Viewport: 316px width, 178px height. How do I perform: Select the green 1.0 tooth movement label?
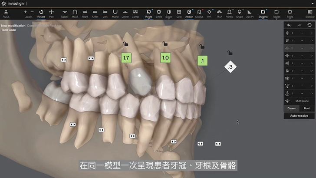tap(165, 58)
